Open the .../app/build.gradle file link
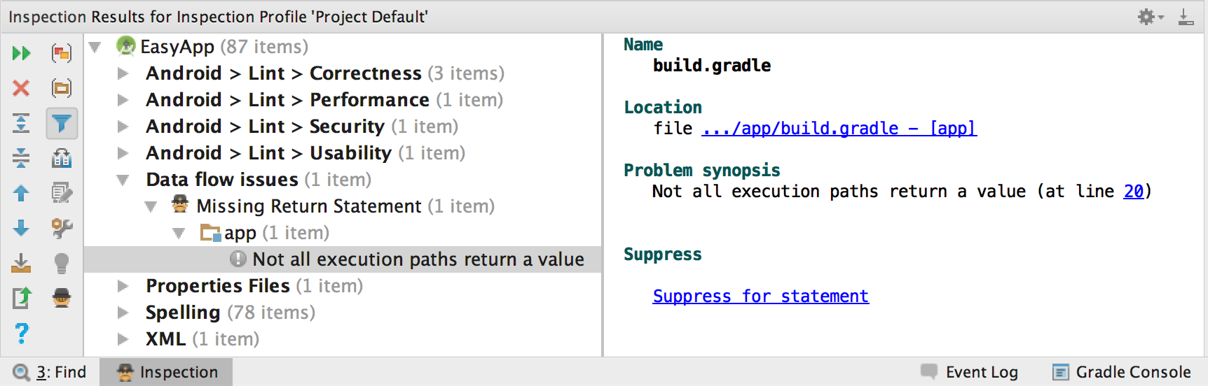Image resolution: width=1208 pixels, height=386 pixels. 839,129
